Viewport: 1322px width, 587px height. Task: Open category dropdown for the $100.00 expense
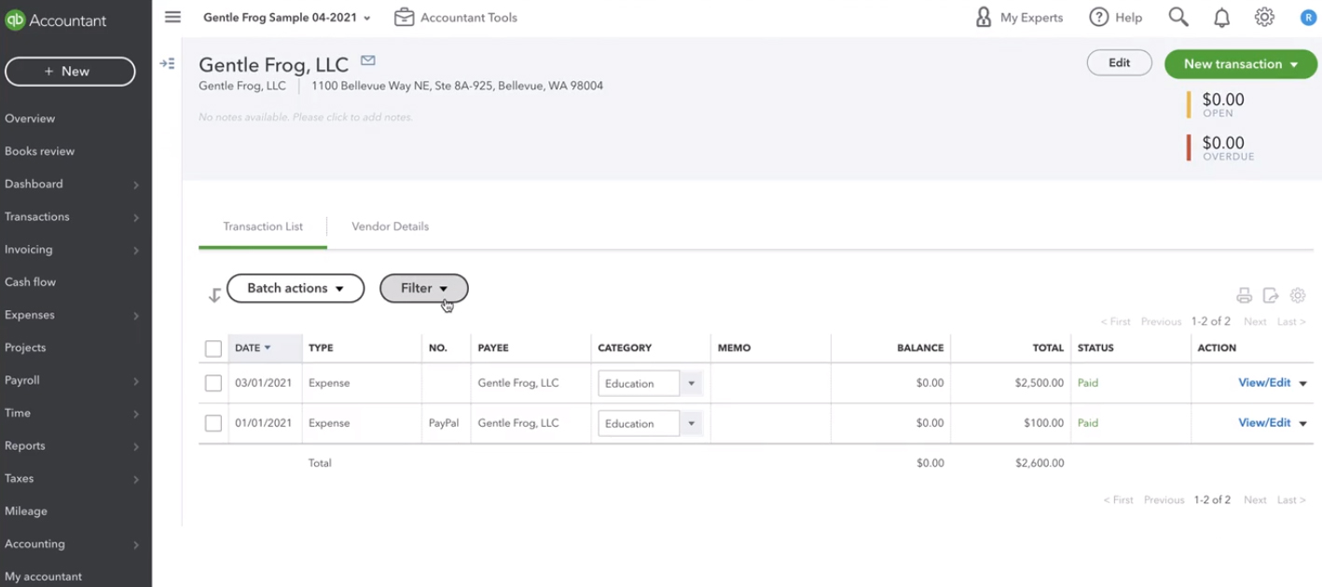[691, 423]
